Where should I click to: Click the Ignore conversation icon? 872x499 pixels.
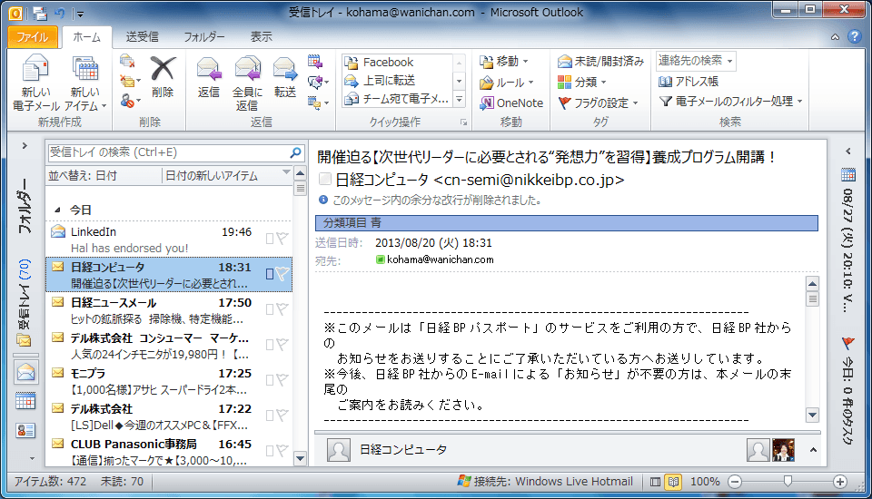point(127,61)
